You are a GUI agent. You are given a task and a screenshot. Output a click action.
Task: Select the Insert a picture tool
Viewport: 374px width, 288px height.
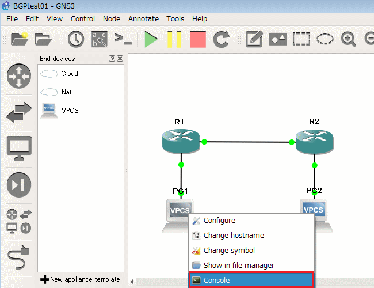[278, 39]
